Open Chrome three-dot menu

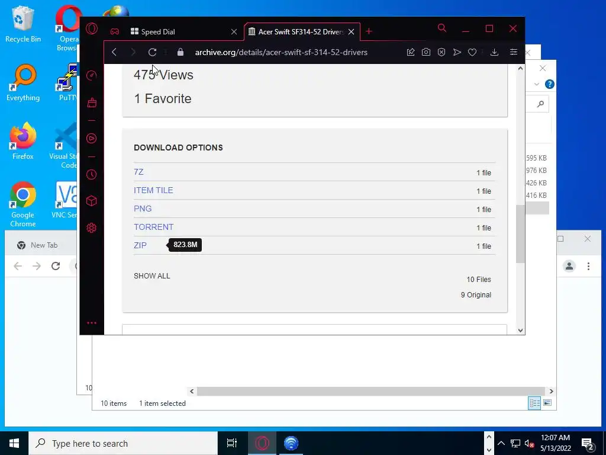tap(588, 266)
